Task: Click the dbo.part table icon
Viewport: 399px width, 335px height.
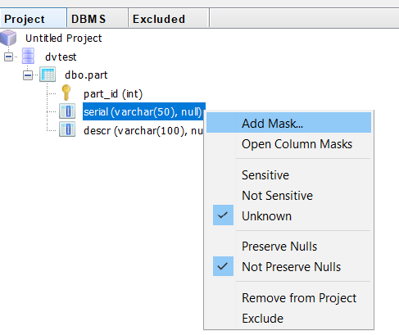Action: click(48, 75)
